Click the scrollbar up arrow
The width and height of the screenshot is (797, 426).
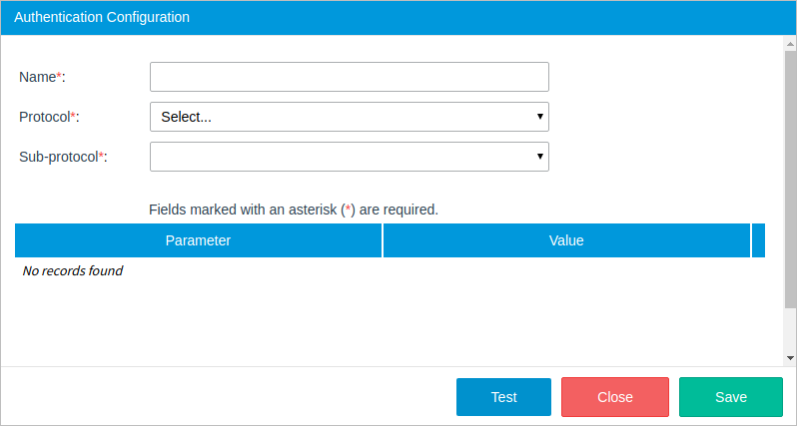(790, 44)
